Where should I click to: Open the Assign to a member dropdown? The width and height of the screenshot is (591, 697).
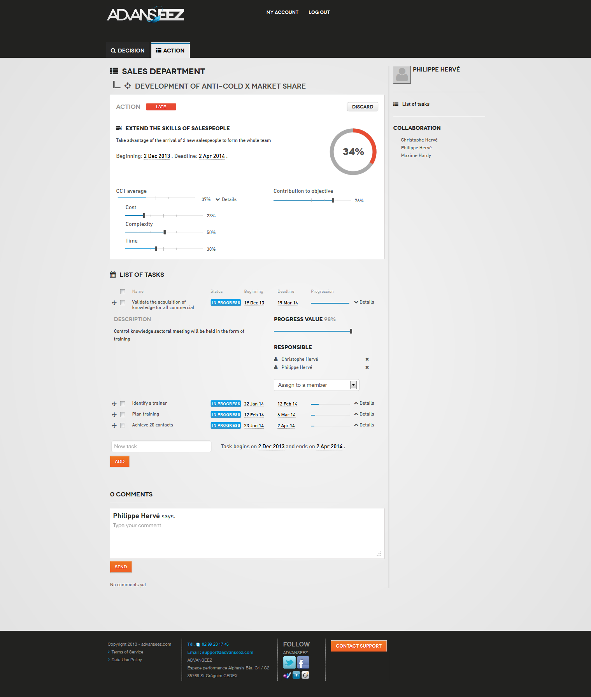pyautogui.click(x=316, y=385)
